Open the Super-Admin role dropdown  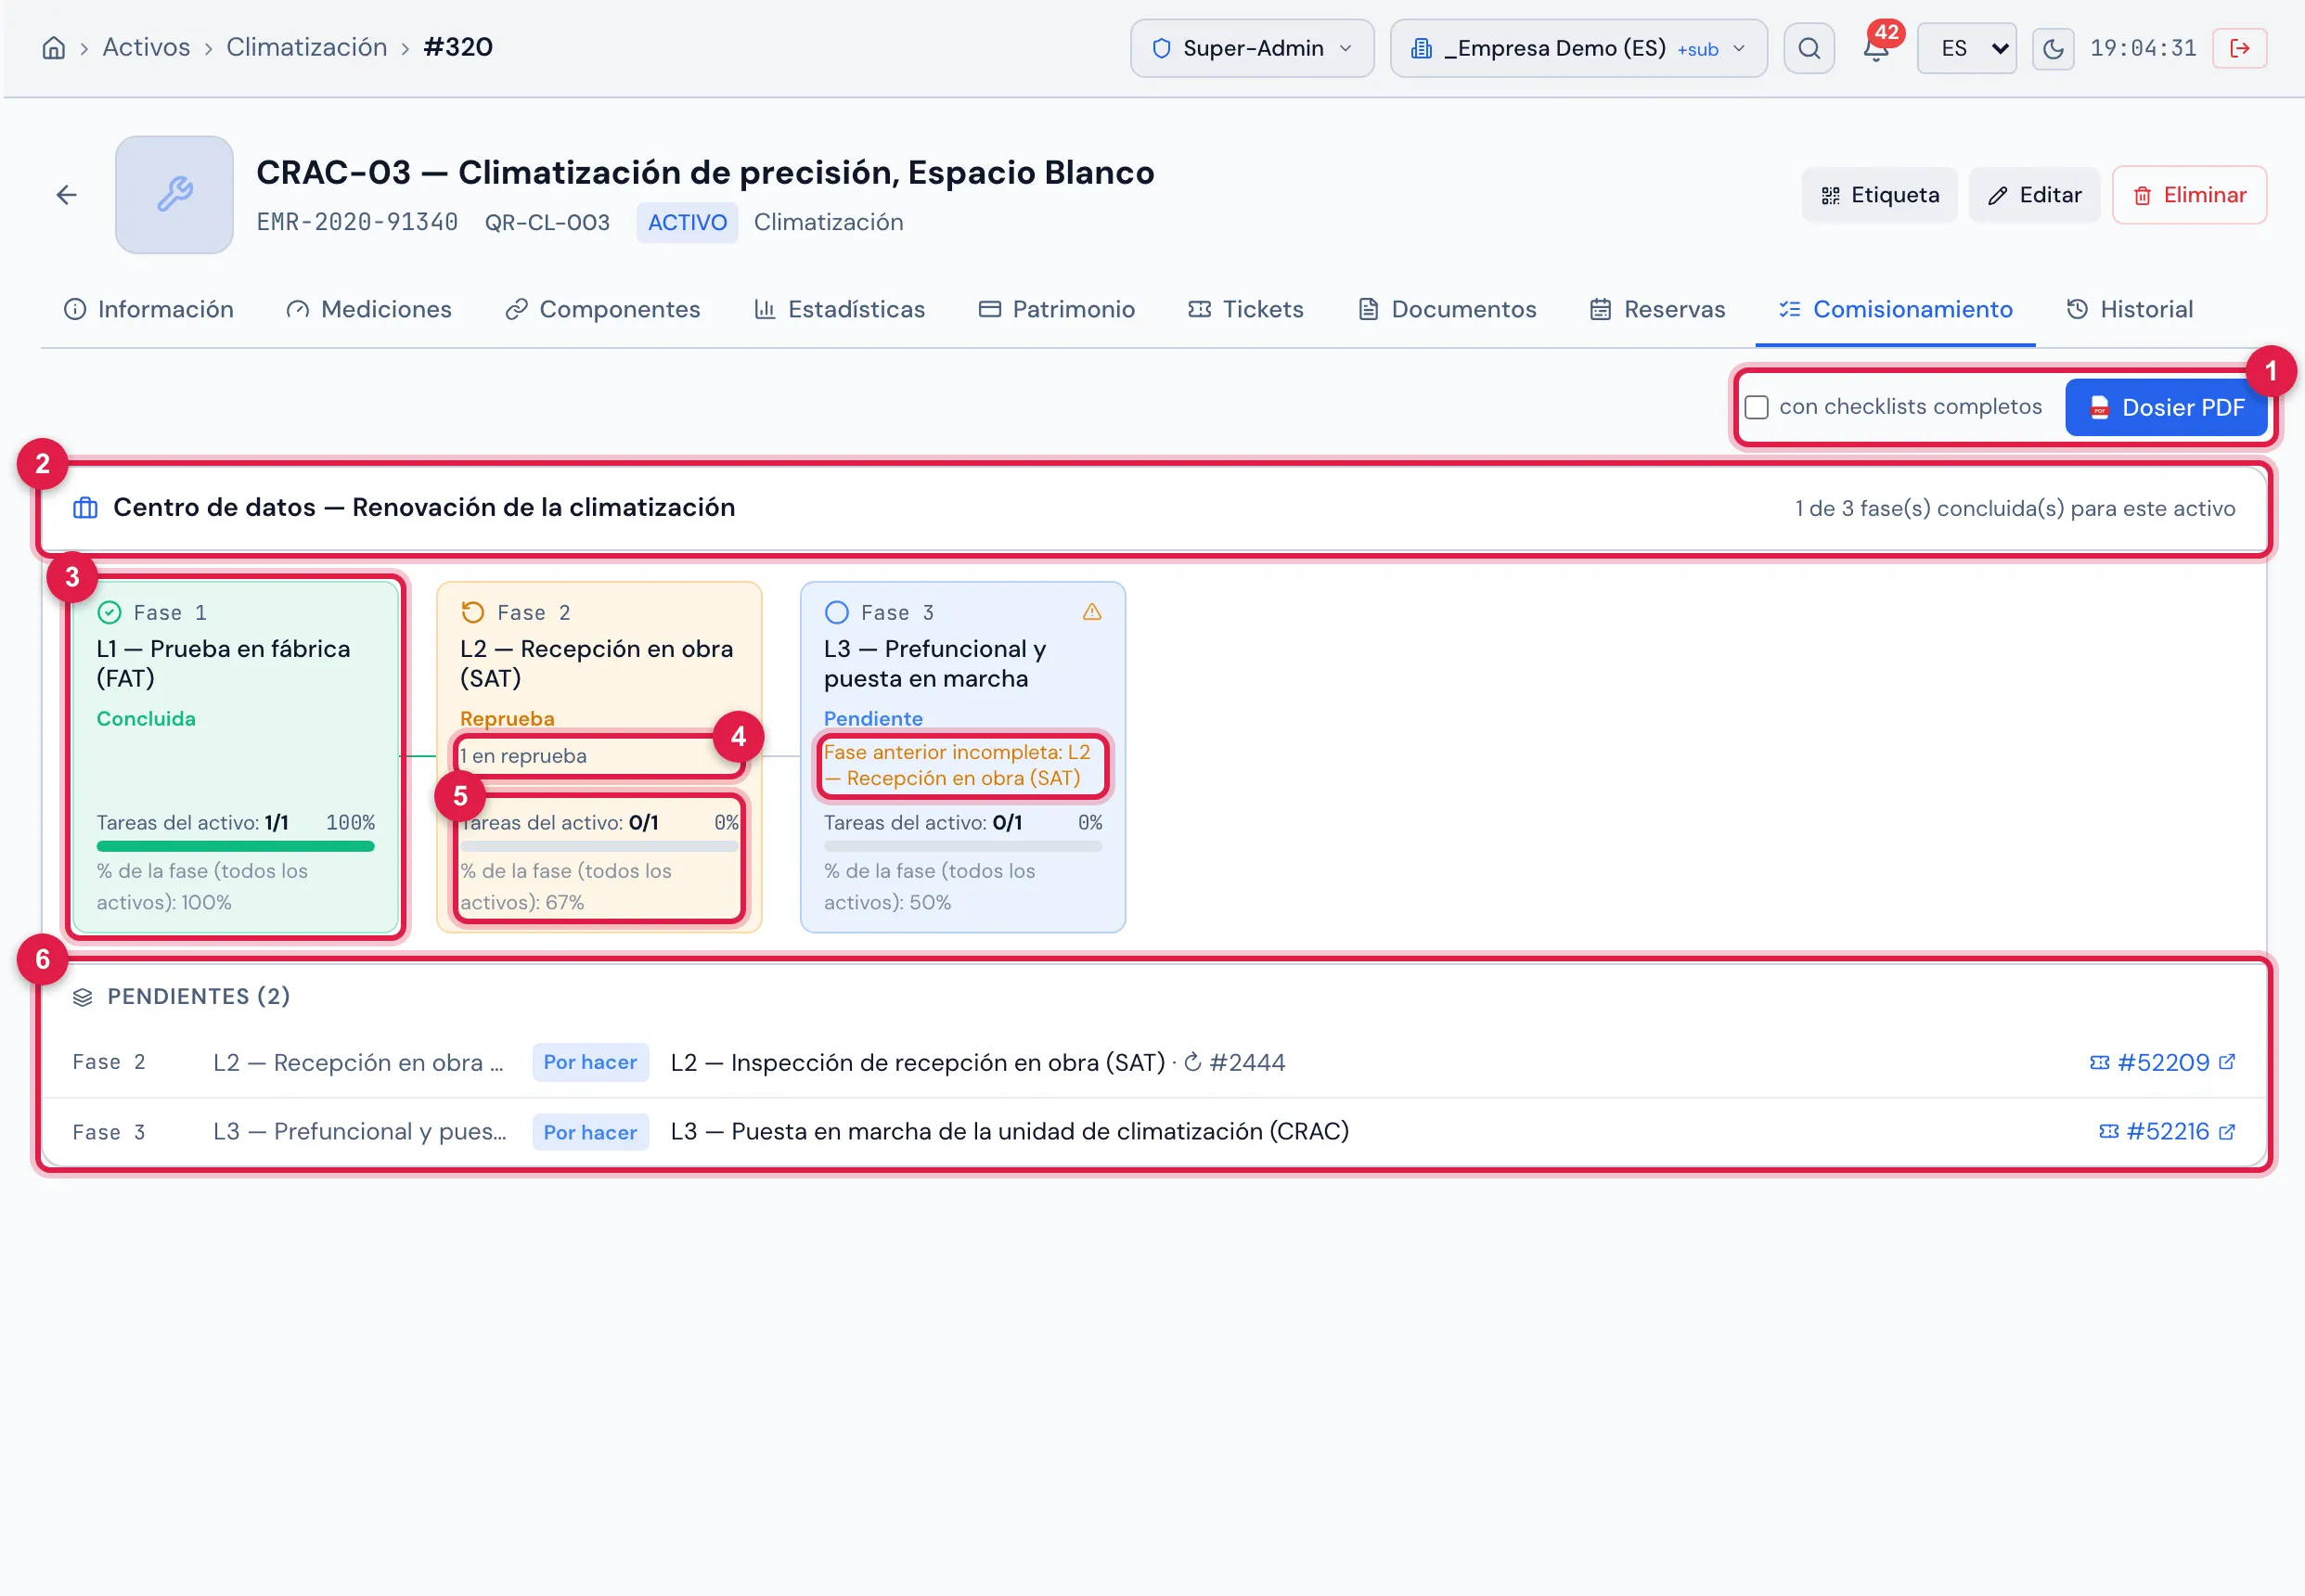pos(1251,48)
